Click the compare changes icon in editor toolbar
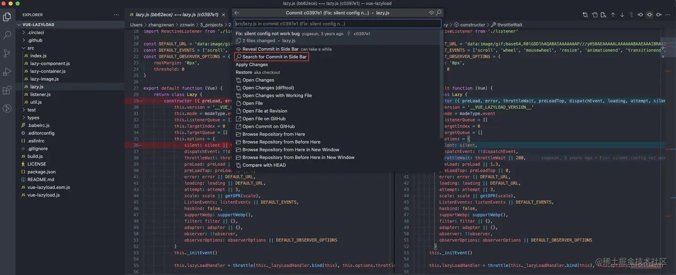Image resolution: width=676 pixels, height=275 pixels. [x=585, y=15]
